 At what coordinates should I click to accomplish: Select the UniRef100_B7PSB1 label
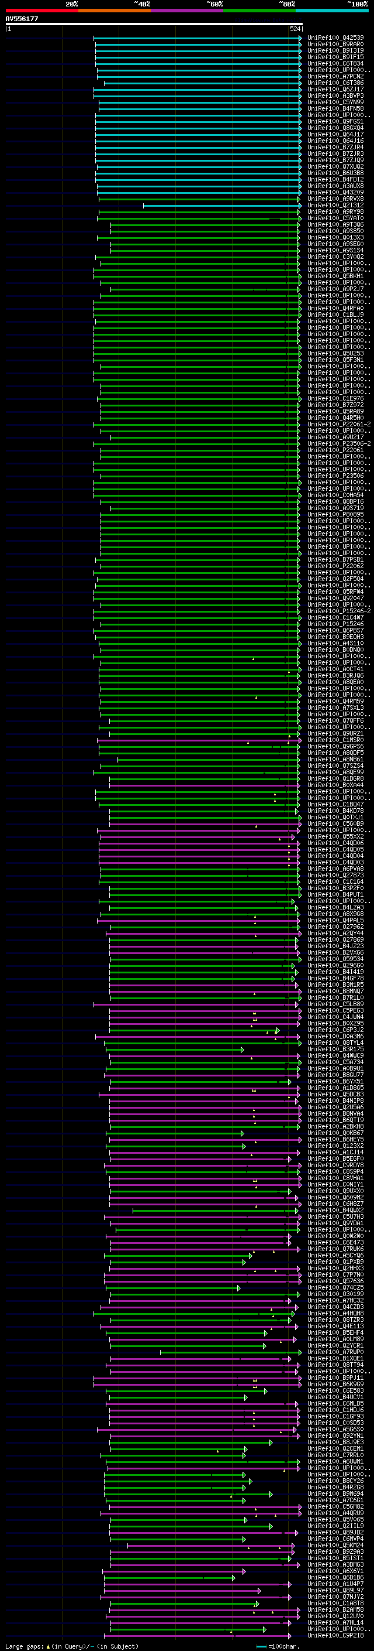click(335, 559)
